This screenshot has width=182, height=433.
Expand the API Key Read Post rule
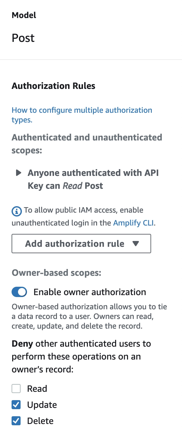(x=19, y=173)
